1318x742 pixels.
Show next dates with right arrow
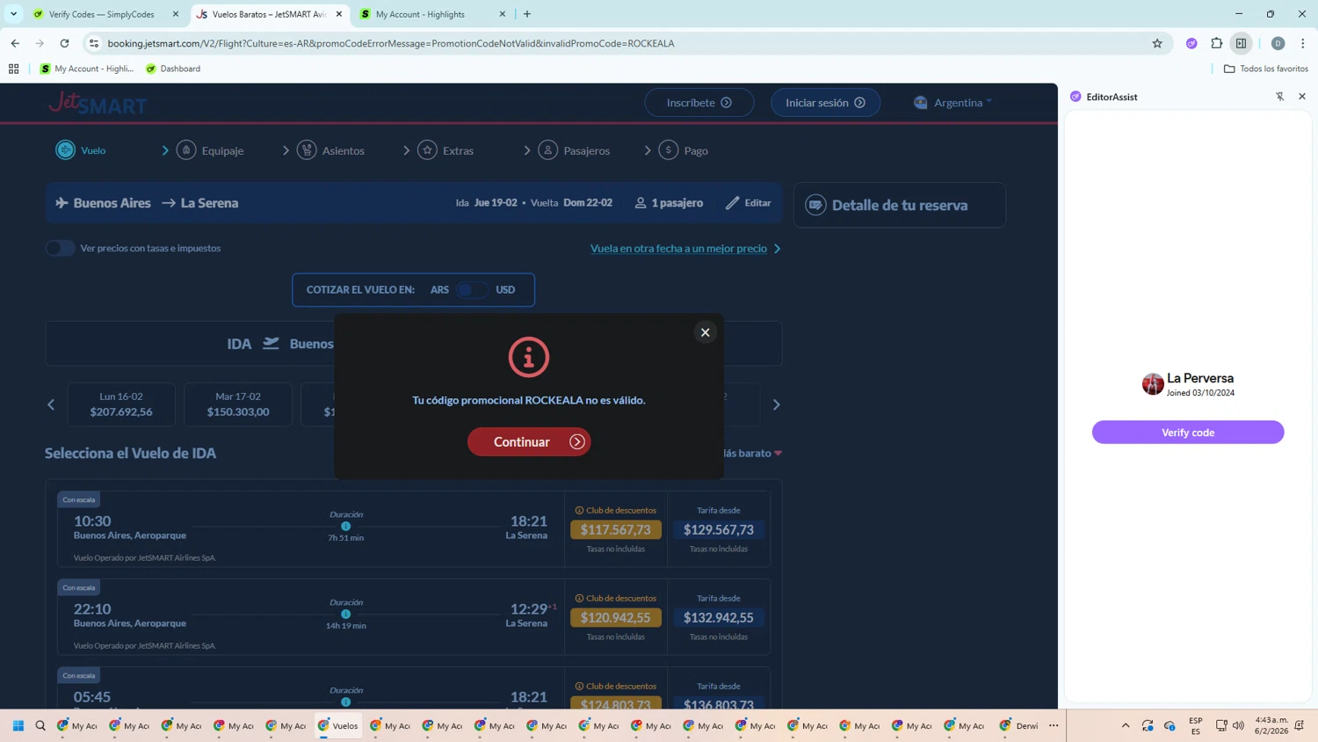(776, 404)
